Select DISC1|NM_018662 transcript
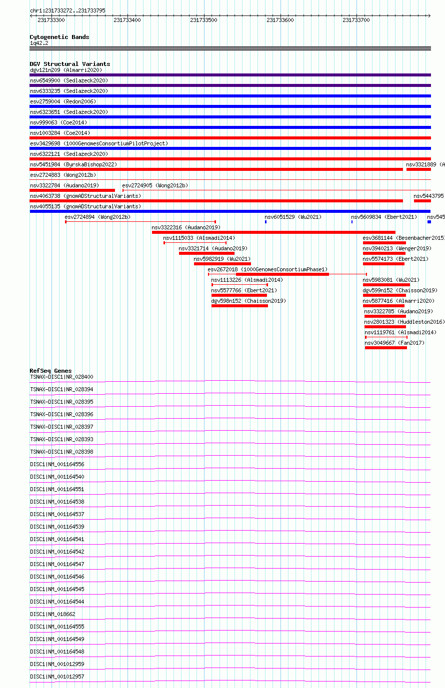Screen dimensions: 445x688 (230, 619)
